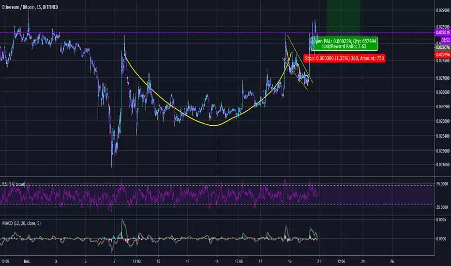Click the 0.027000 price axis label
451x266 pixels.
tap(443, 78)
